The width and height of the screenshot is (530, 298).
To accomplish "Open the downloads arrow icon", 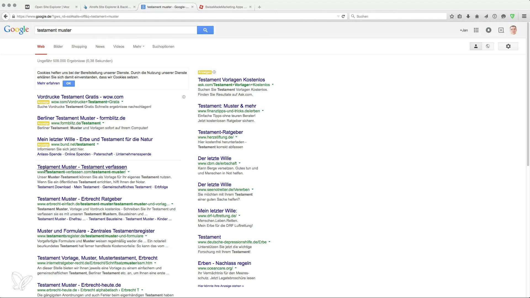I will (468, 16).
